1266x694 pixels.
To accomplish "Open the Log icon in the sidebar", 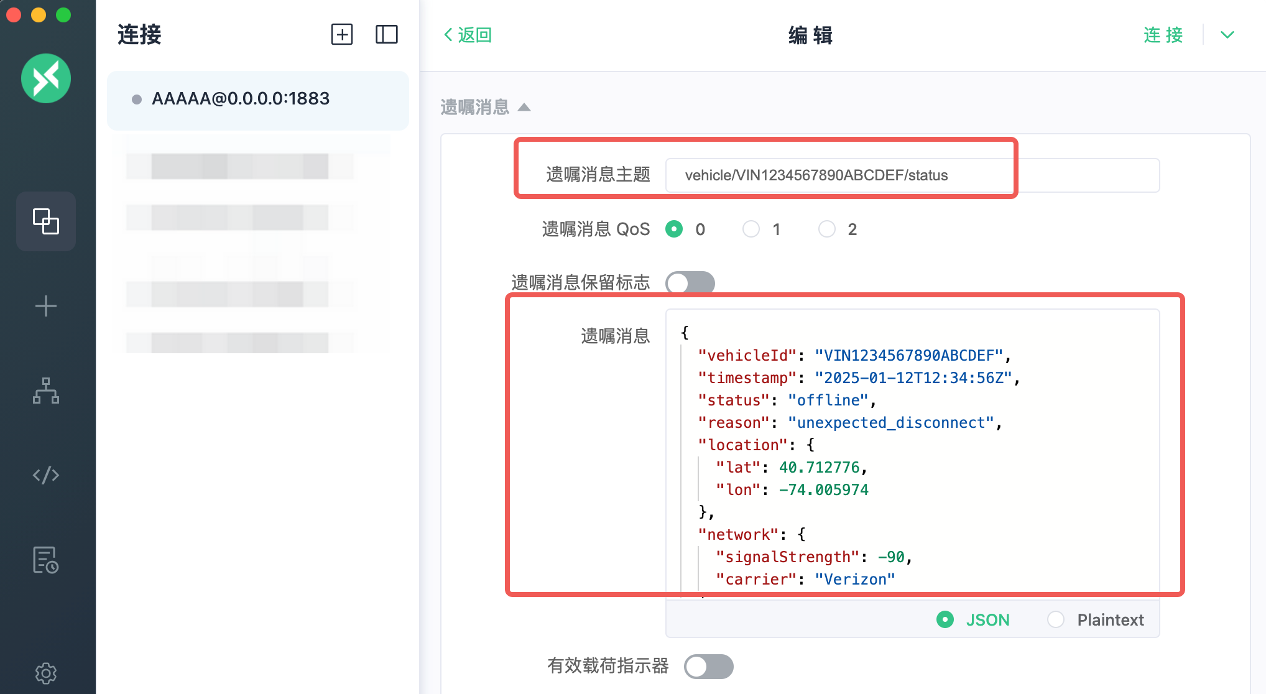I will (x=46, y=560).
